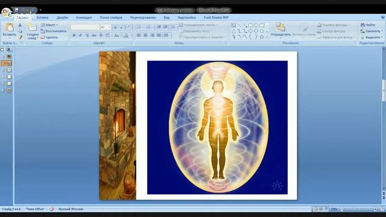Justify text in paragraph group
The height and width of the screenshot is (217, 386).
click(x=159, y=36)
